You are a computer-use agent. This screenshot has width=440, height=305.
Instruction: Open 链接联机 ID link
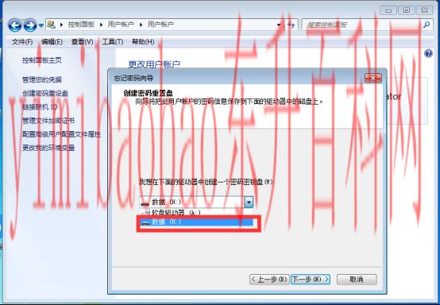[40, 107]
